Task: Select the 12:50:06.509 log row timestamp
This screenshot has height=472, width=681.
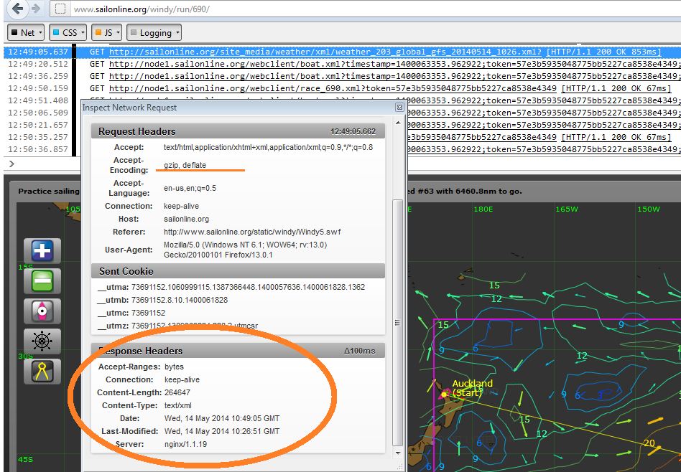Action: [38, 113]
